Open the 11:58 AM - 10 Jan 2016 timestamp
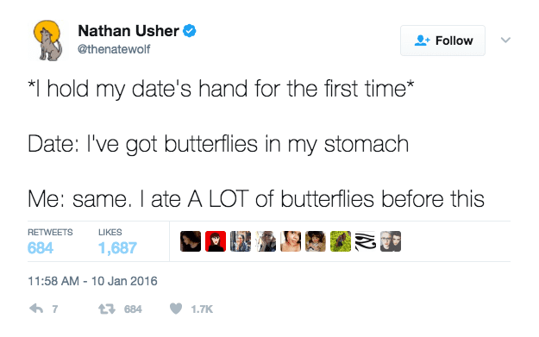This screenshot has width=539, height=337. (92, 281)
